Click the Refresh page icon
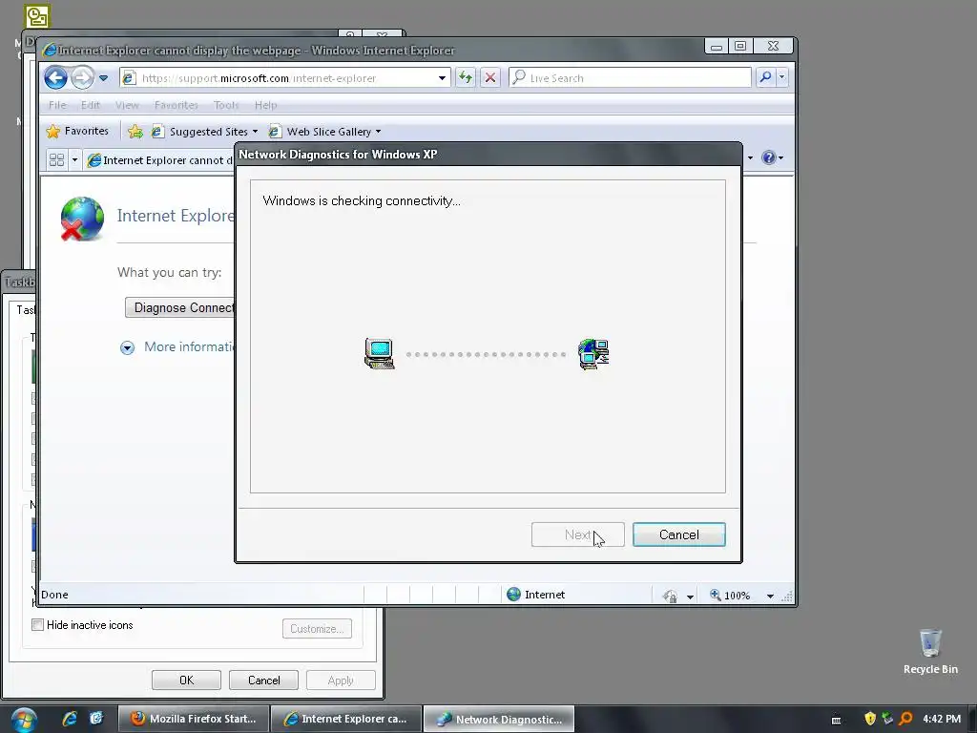The height and width of the screenshot is (733, 977). point(466,78)
